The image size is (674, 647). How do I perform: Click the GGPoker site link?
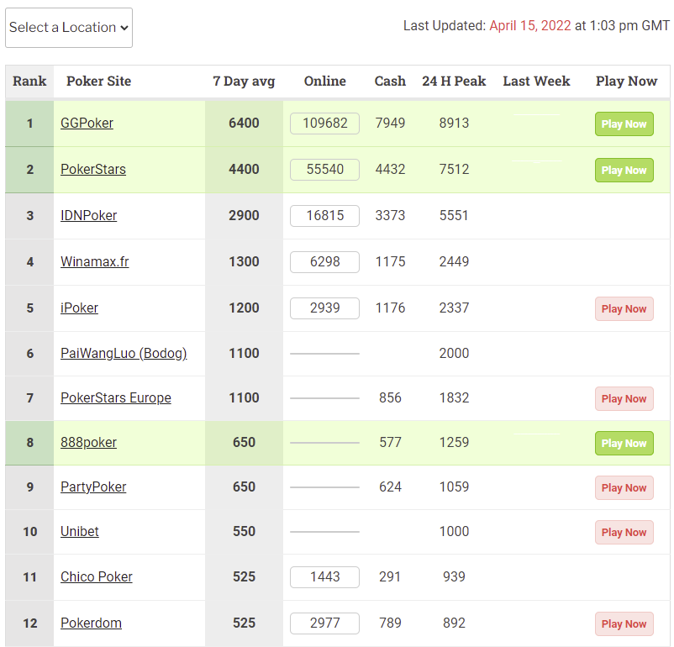tap(87, 124)
